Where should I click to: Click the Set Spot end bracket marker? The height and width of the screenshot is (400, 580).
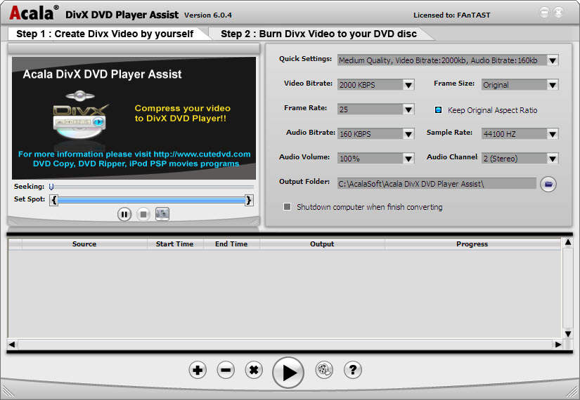[249, 200]
